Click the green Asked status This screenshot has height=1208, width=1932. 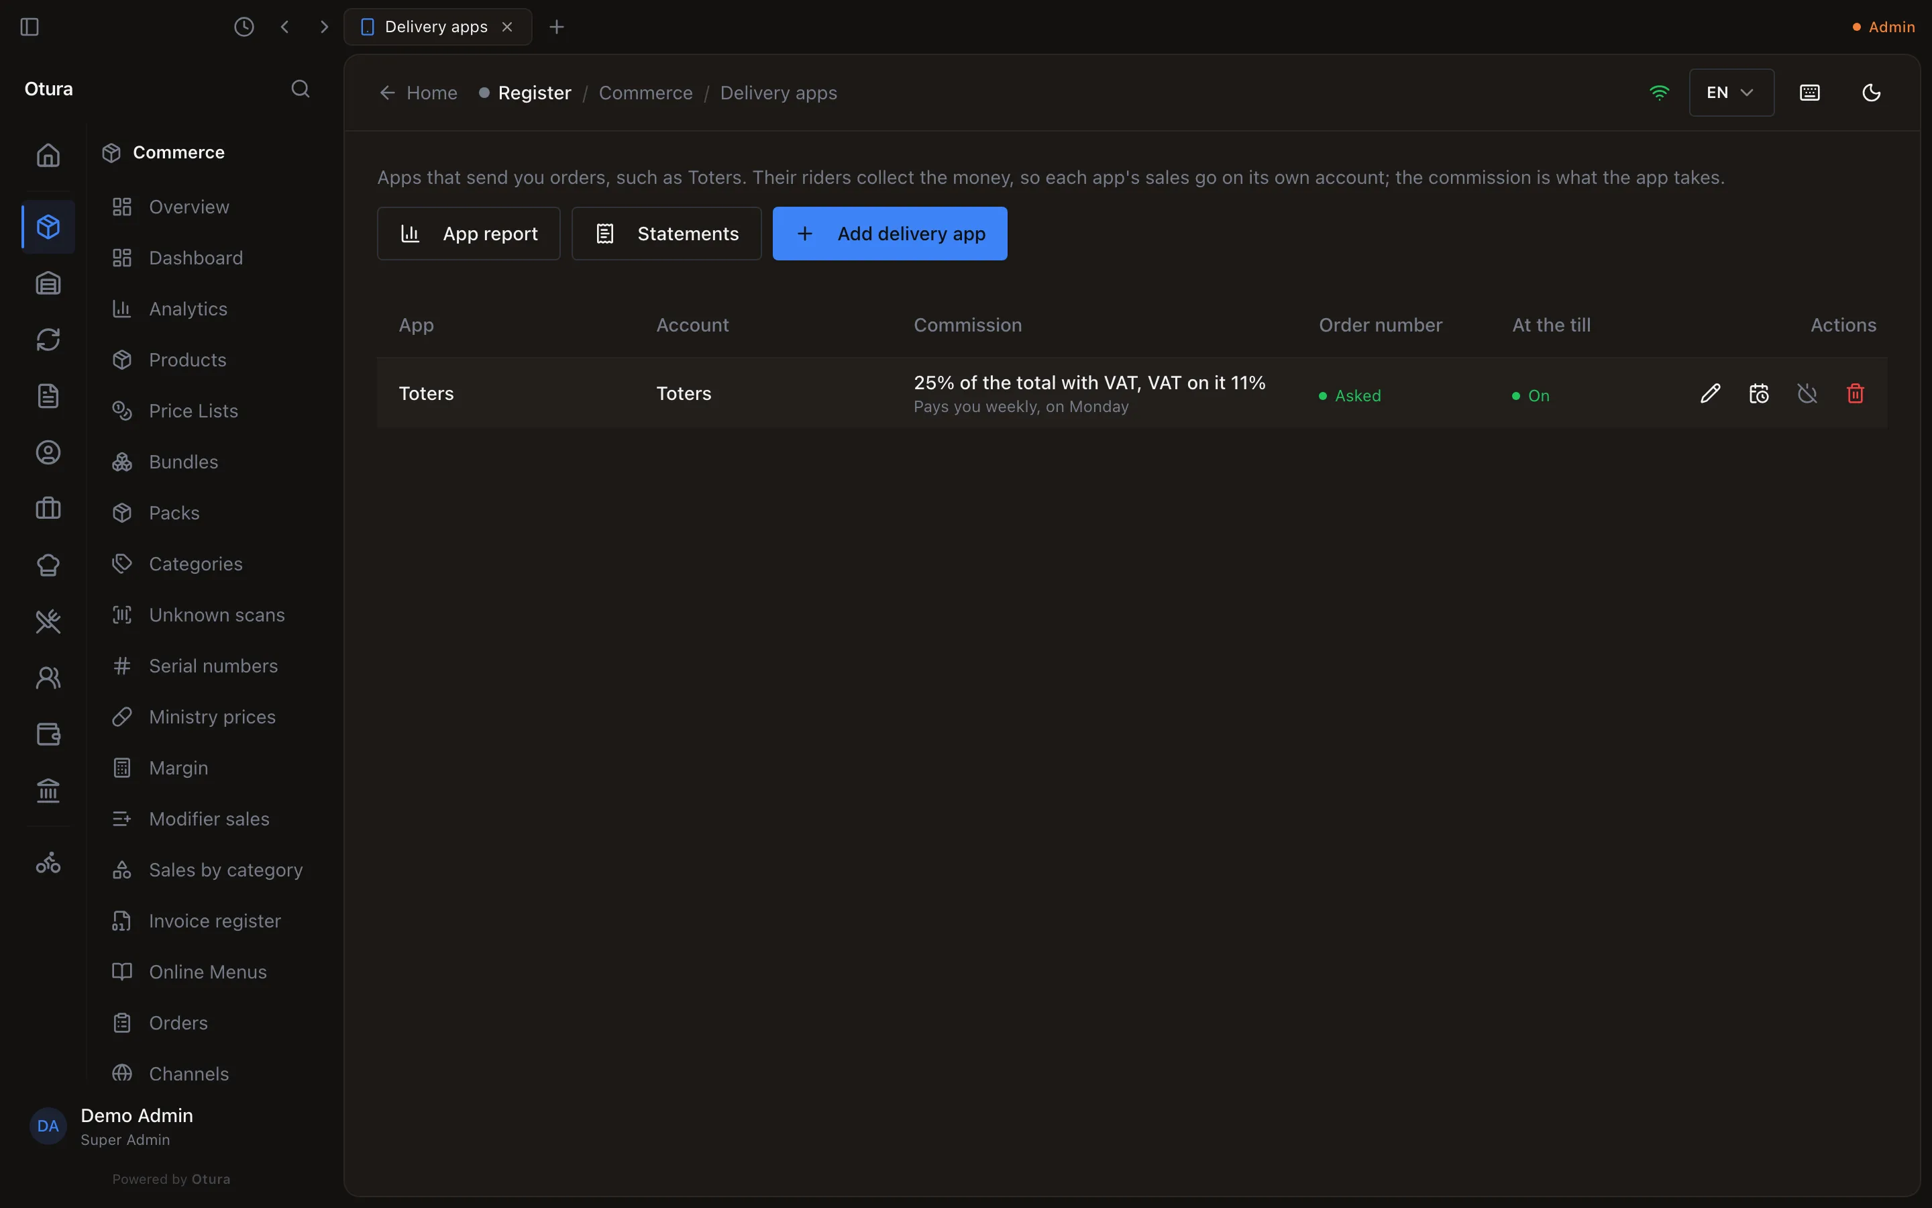1350,395
